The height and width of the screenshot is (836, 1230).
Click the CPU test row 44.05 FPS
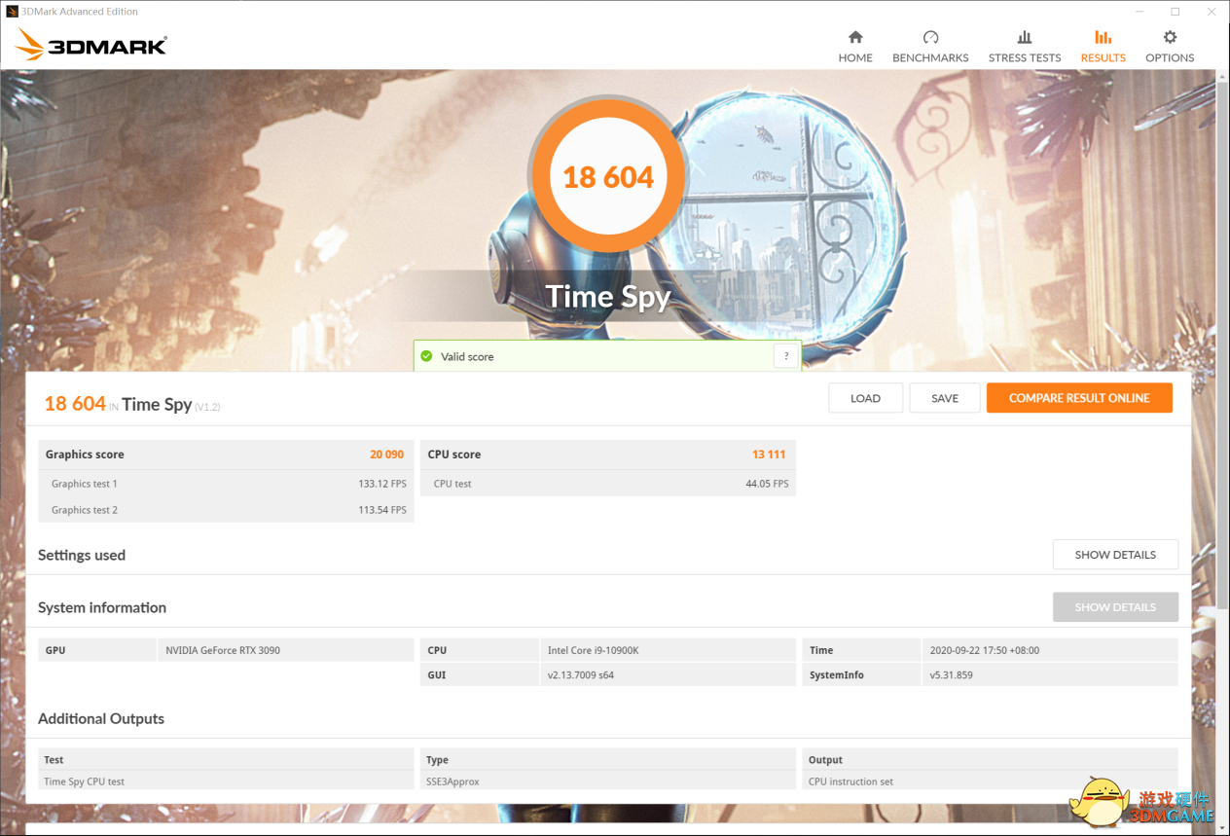coord(608,484)
